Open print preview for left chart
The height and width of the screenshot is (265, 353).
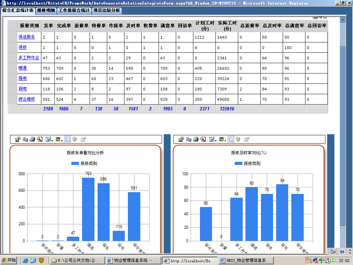[40, 139]
